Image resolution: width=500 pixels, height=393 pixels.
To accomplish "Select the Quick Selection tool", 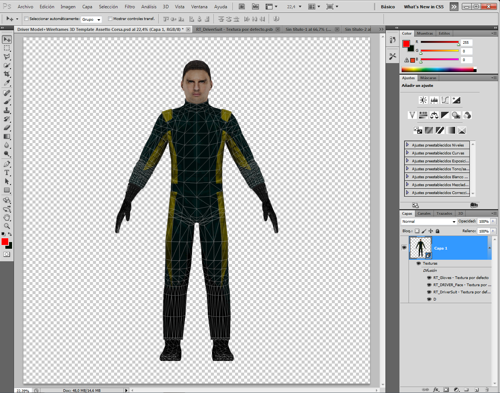I will tap(7, 65).
